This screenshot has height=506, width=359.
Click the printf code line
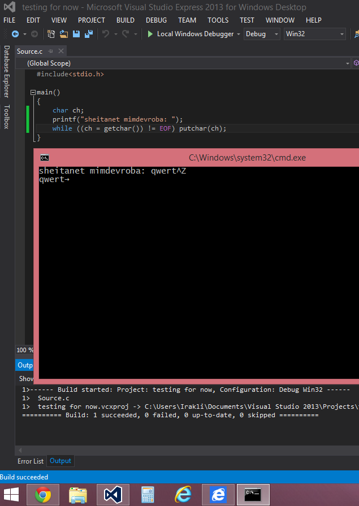(118, 119)
